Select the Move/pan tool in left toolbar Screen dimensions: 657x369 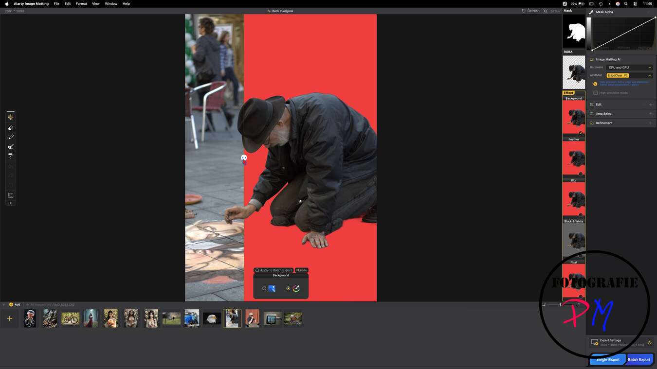pyautogui.click(x=11, y=117)
